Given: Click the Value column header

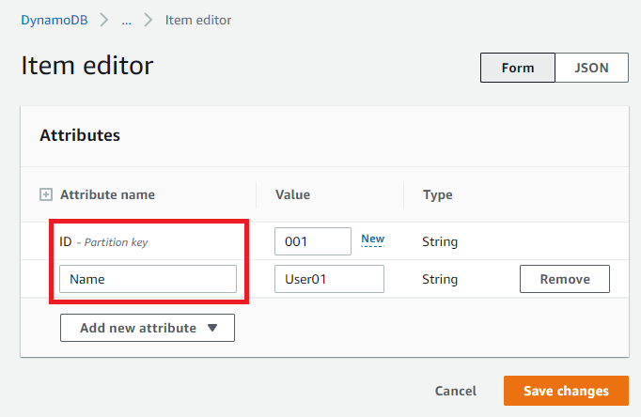Looking at the screenshot, I should coord(292,195).
